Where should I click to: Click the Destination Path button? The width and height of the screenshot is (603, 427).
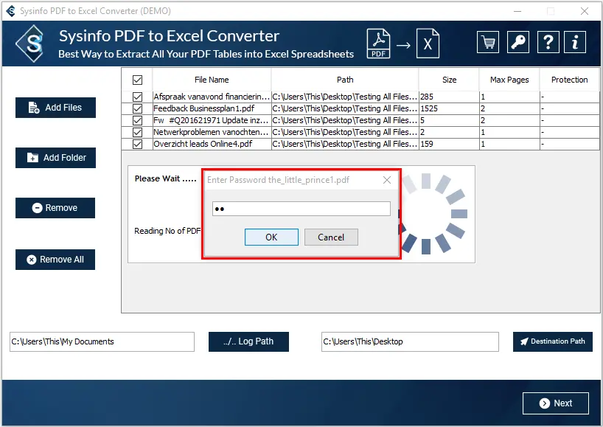pos(552,341)
